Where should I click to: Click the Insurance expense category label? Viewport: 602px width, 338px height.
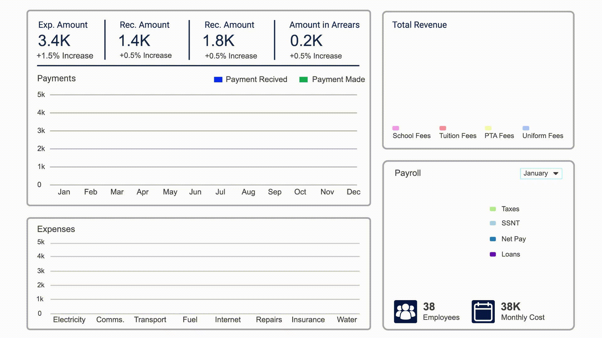click(x=308, y=320)
